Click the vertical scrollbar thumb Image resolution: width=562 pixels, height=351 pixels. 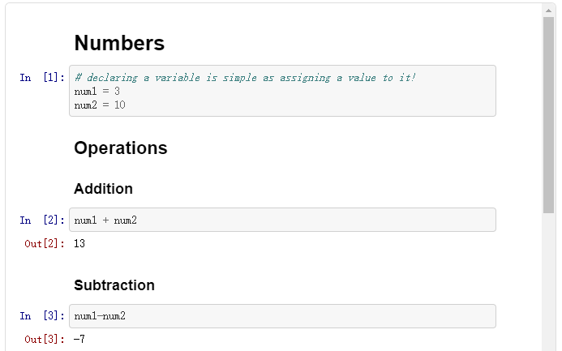[x=549, y=113]
